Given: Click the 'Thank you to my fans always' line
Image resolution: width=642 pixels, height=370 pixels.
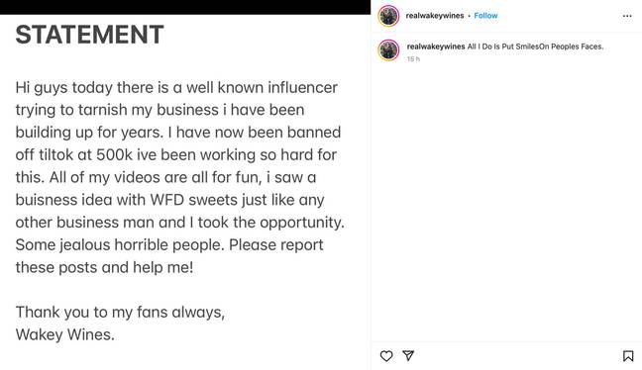Looking at the screenshot, I should [120, 313].
